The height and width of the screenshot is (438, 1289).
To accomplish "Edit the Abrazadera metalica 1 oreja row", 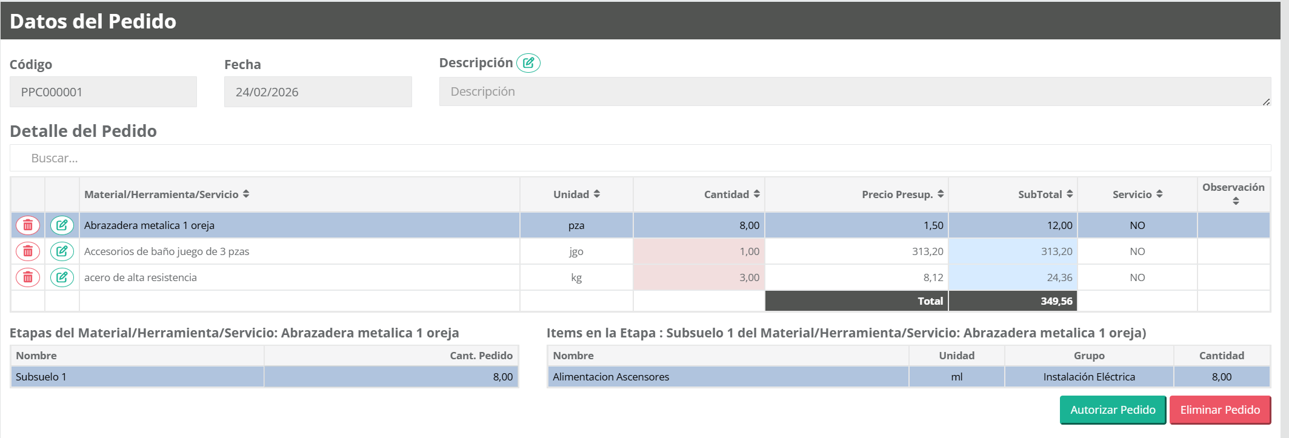I will click(62, 225).
